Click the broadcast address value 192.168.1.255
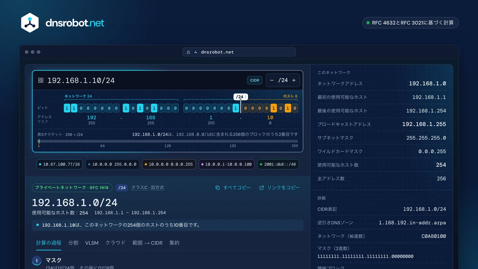Image resolution: width=478 pixels, height=269 pixels. coord(424,124)
